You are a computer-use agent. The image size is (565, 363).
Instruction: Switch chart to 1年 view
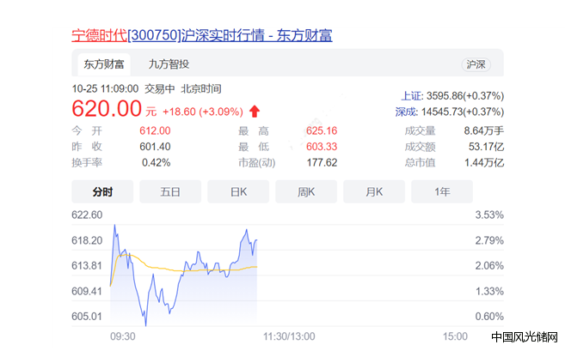(x=442, y=191)
